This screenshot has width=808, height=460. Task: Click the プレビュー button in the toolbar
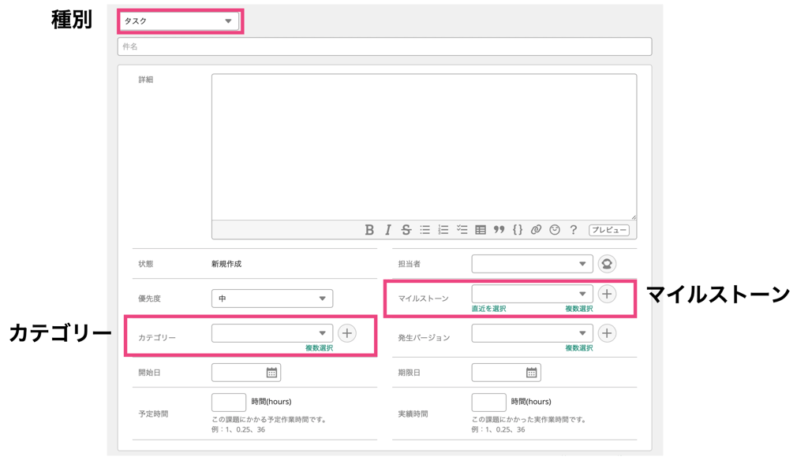[609, 229]
